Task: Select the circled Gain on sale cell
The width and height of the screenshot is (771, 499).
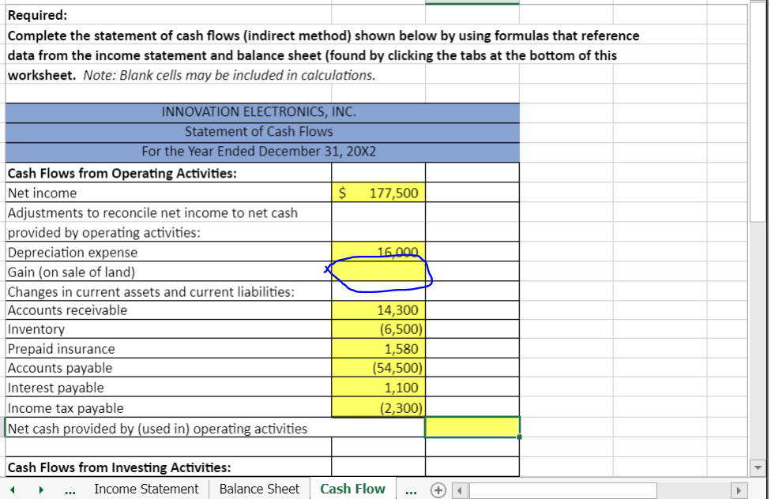Action: tap(378, 271)
